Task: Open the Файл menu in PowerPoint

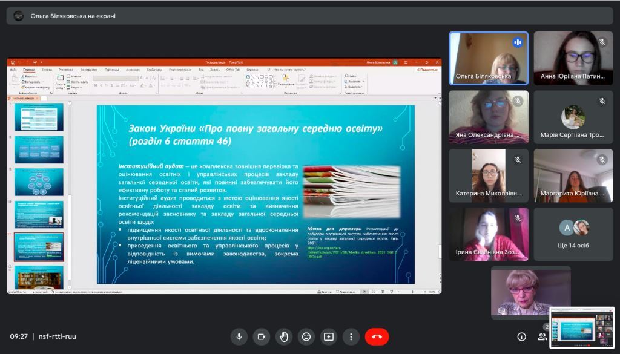Action: 13,70
